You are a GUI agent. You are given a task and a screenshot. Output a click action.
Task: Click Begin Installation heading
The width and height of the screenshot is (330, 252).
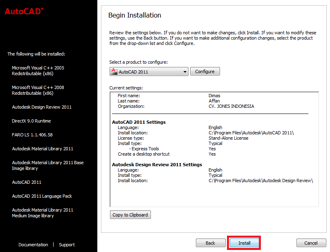pos(135,15)
